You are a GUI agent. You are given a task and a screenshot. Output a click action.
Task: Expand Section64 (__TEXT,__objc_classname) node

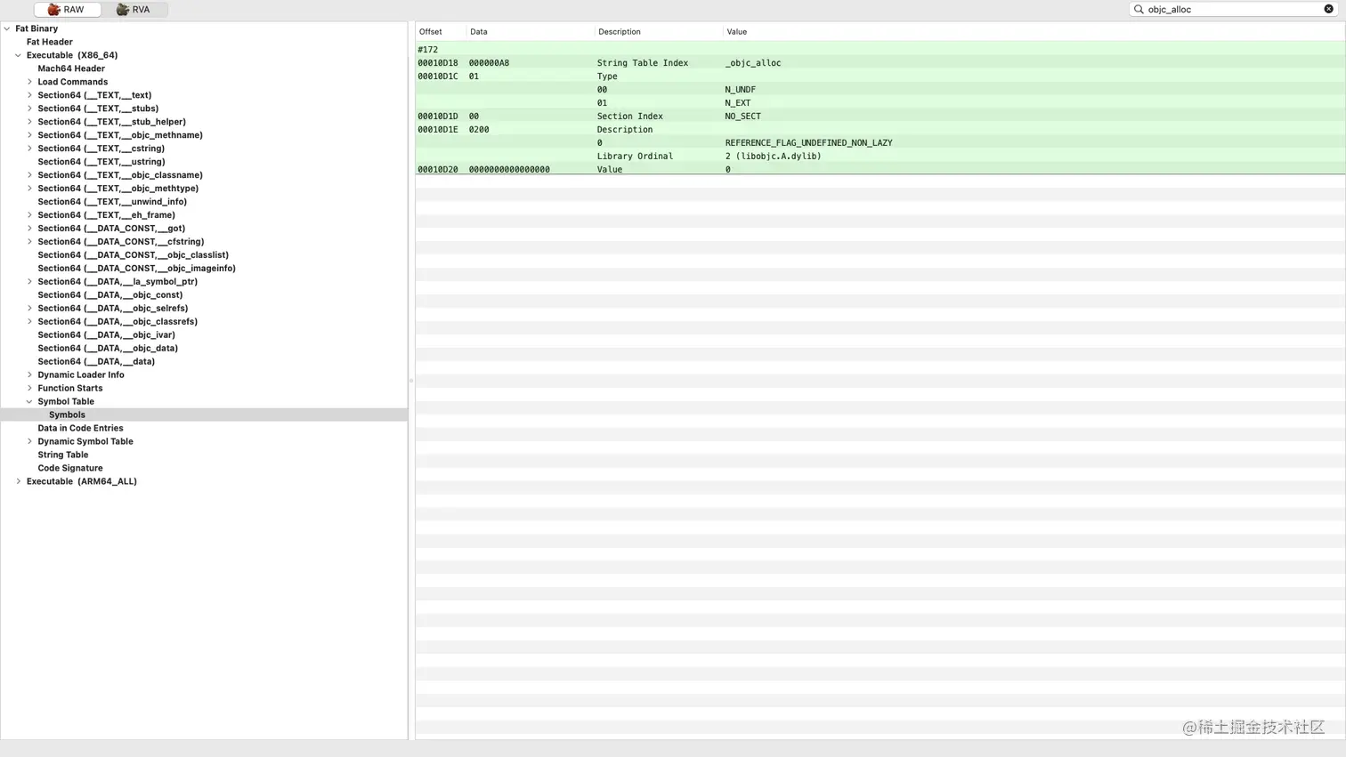(x=29, y=175)
